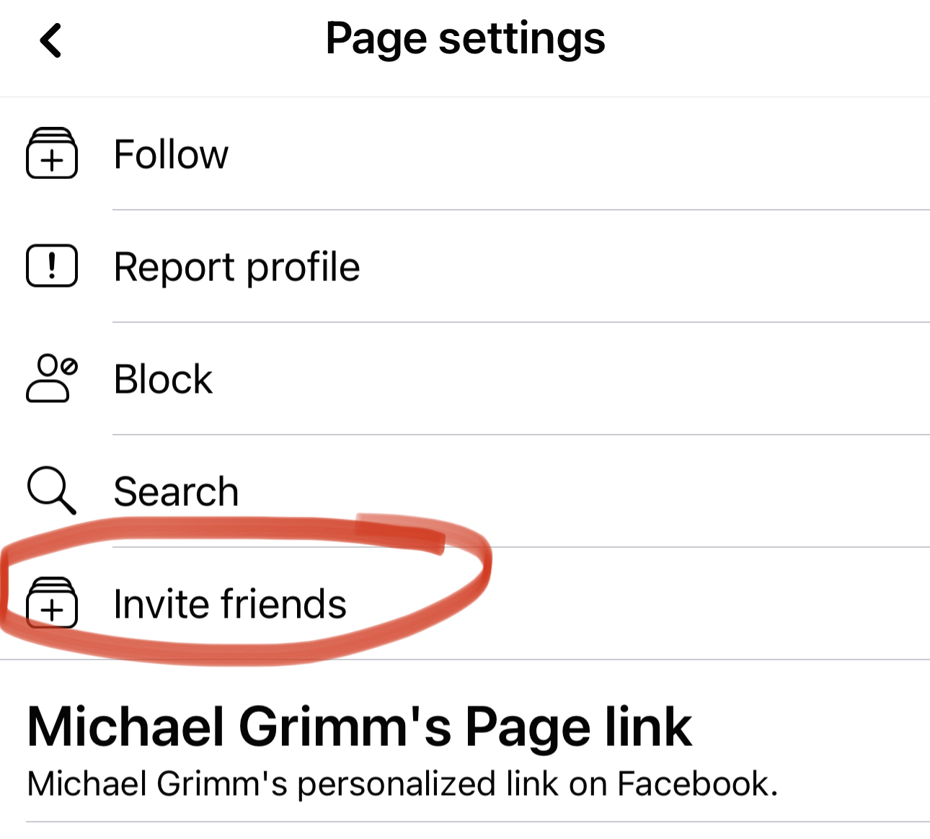Tap empty right side of Report profile row
930x839 pixels.
[649, 267]
